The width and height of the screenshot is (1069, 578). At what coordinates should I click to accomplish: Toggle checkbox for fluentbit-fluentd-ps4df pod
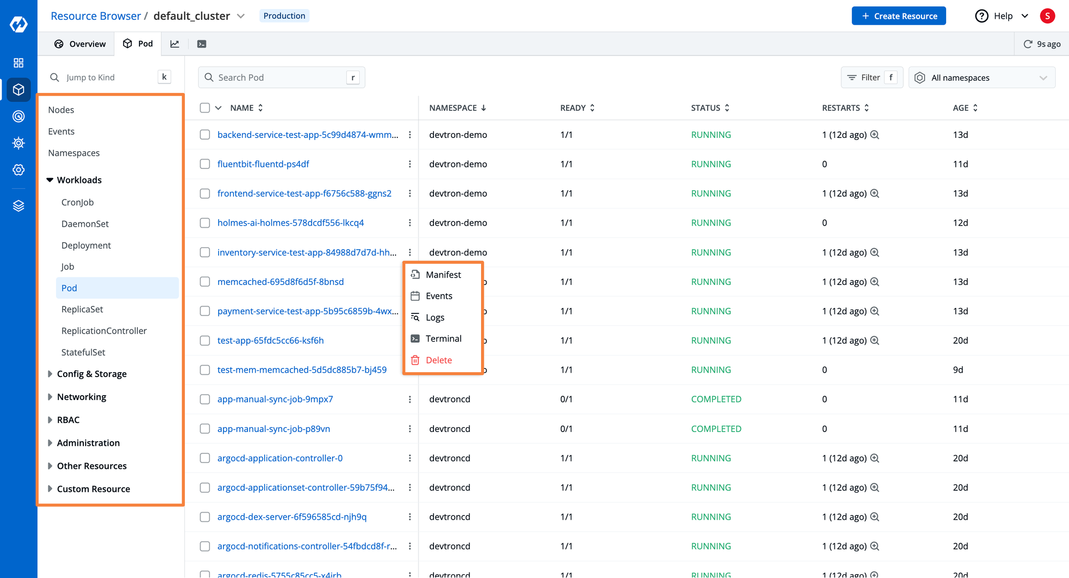205,164
